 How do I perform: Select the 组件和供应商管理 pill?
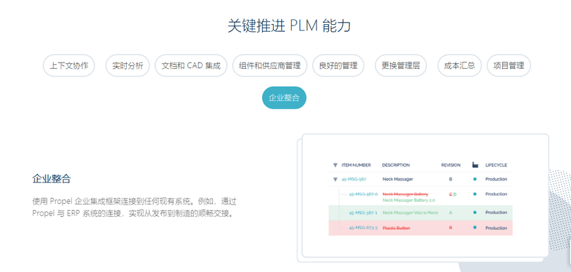[x=270, y=66]
